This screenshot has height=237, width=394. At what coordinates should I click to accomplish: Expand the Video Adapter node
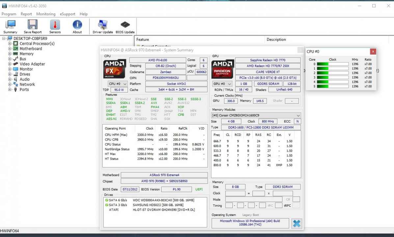pyautogui.click(x=10, y=64)
